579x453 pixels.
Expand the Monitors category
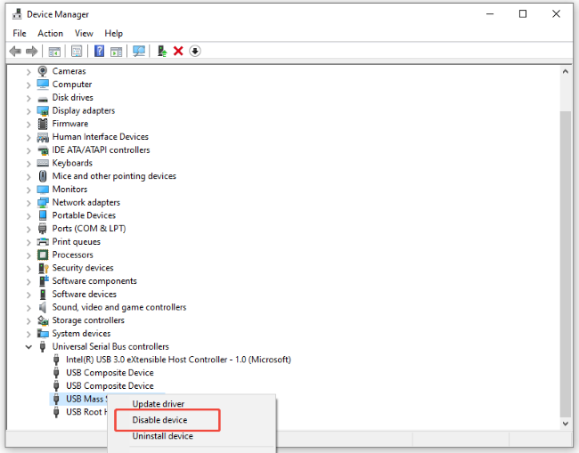point(29,190)
